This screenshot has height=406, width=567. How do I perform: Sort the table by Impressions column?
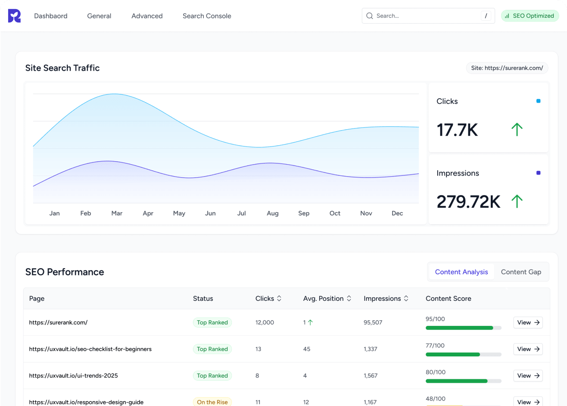(x=406, y=298)
